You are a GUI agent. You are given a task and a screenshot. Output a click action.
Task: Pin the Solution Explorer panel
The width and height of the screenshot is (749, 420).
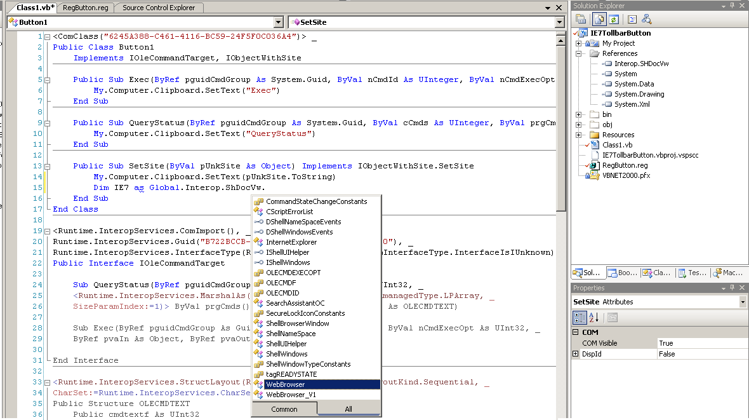pos(732,6)
